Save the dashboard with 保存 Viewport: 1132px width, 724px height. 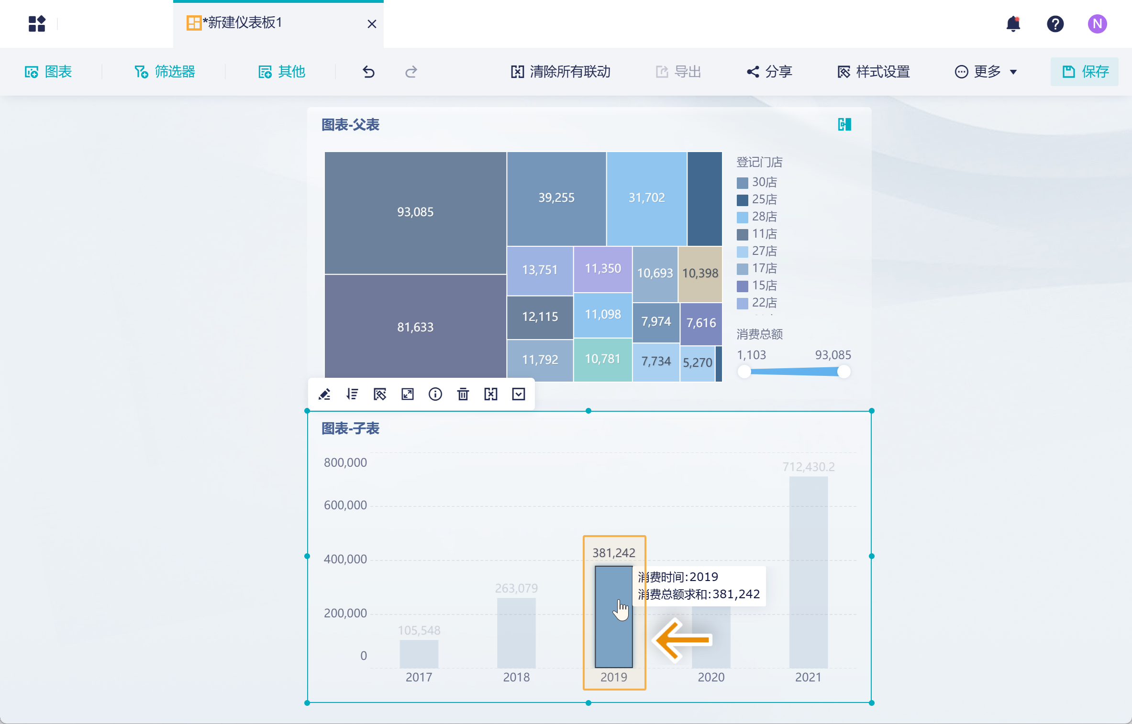tap(1085, 72)
